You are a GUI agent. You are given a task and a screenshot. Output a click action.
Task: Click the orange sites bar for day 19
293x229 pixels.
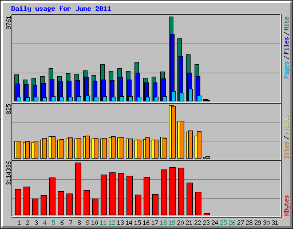tap(173, 132)
